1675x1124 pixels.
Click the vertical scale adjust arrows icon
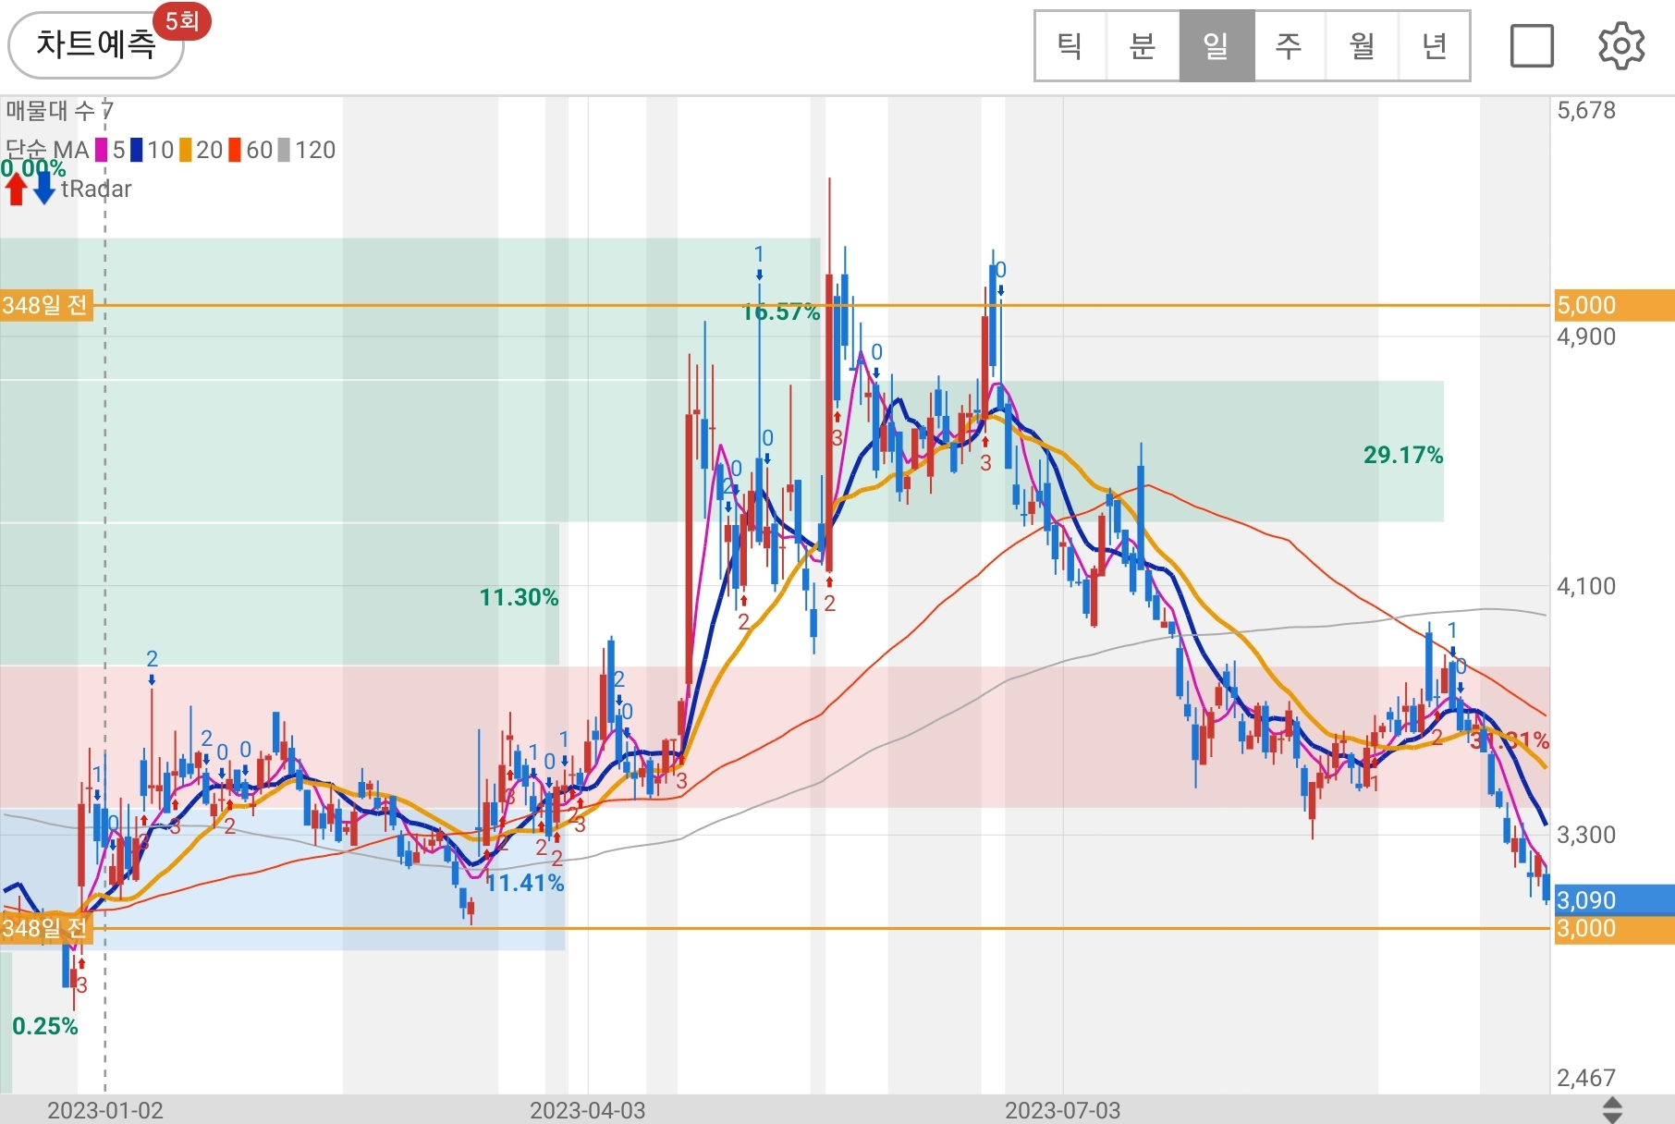(x=1612, y=1110)
